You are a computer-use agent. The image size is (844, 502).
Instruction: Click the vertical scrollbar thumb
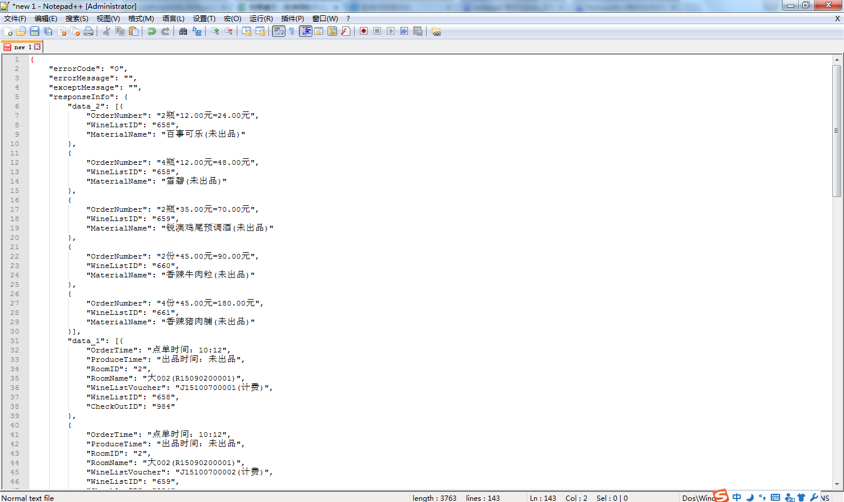[837, 131]
